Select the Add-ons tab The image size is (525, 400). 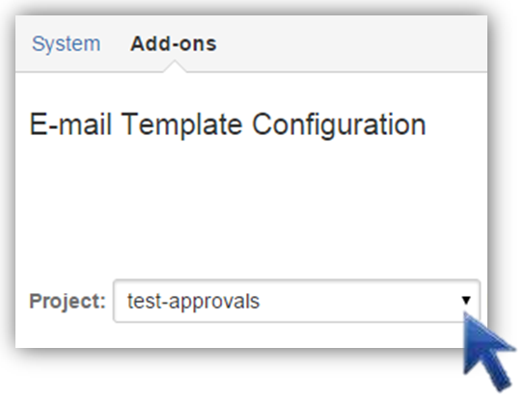point(174,43)
